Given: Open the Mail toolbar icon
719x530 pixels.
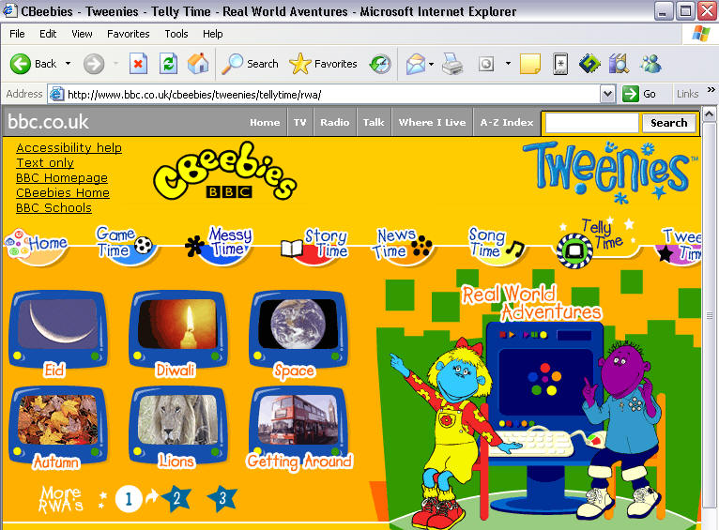Looking at the screenshot, I should (414, 64).
